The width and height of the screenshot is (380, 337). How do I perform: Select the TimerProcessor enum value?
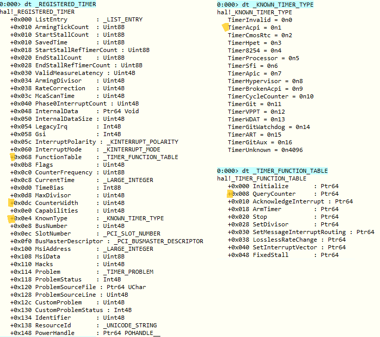click(x=264, y=58)
